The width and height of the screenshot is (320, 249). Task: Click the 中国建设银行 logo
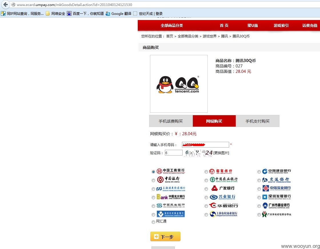tap(277, 171)
